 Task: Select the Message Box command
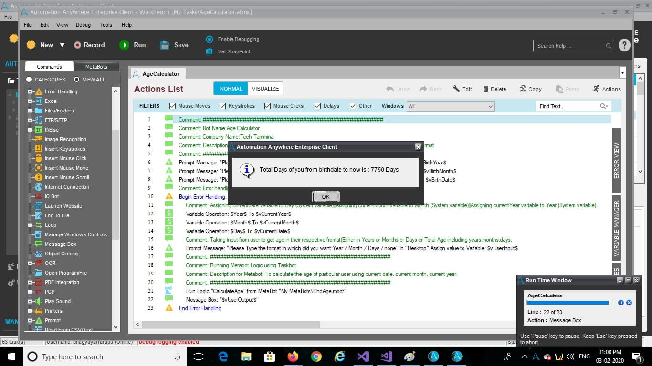pyautogui.click(x=60, y=244)
